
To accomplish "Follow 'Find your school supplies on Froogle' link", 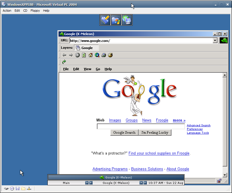I will coord(159,153).
